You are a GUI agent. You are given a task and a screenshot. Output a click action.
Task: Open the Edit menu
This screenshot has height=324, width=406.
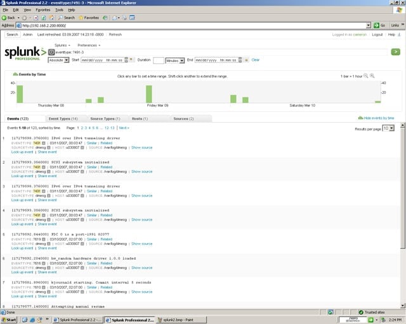click(x=16, y=10)
